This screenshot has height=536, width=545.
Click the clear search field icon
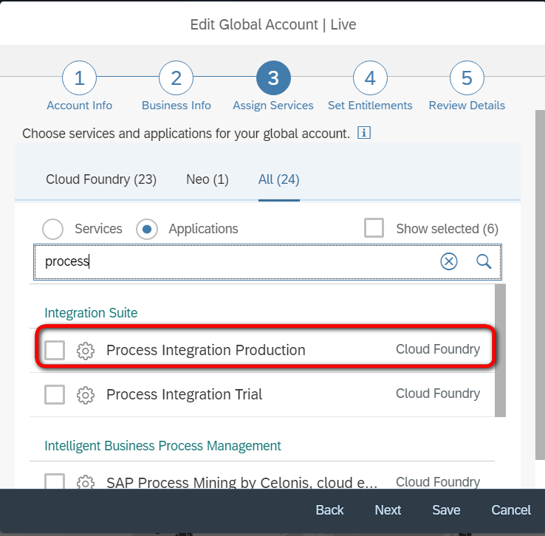(x=449, y=261)
